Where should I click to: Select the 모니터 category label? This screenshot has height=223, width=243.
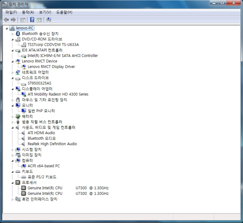[x=27, y=105]
